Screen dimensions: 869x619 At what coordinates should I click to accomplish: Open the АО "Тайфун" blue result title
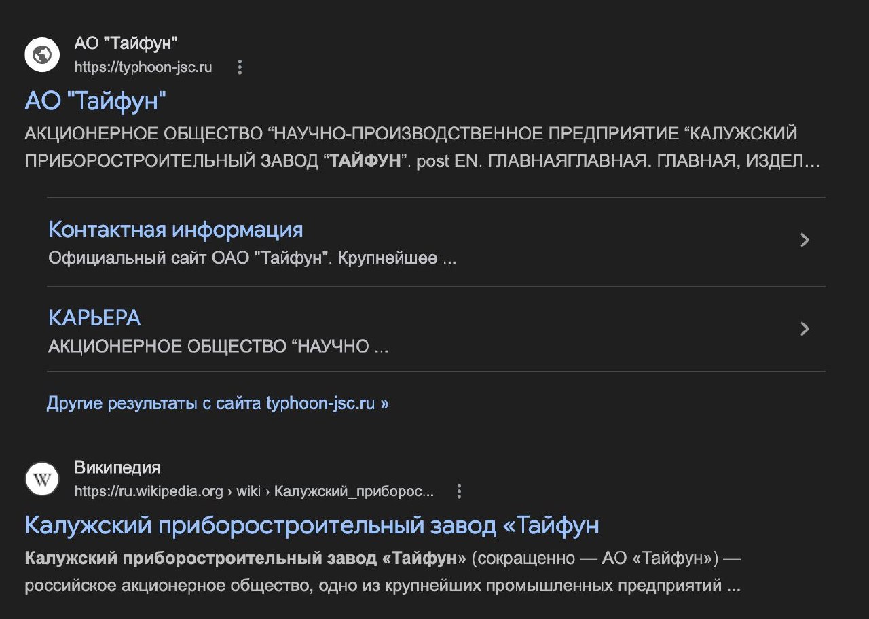(96, 101)
